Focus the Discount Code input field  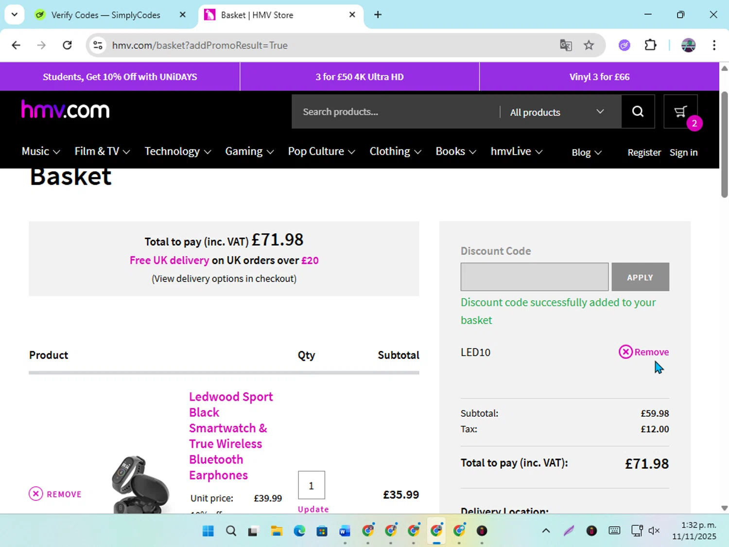tap(535, 277)
